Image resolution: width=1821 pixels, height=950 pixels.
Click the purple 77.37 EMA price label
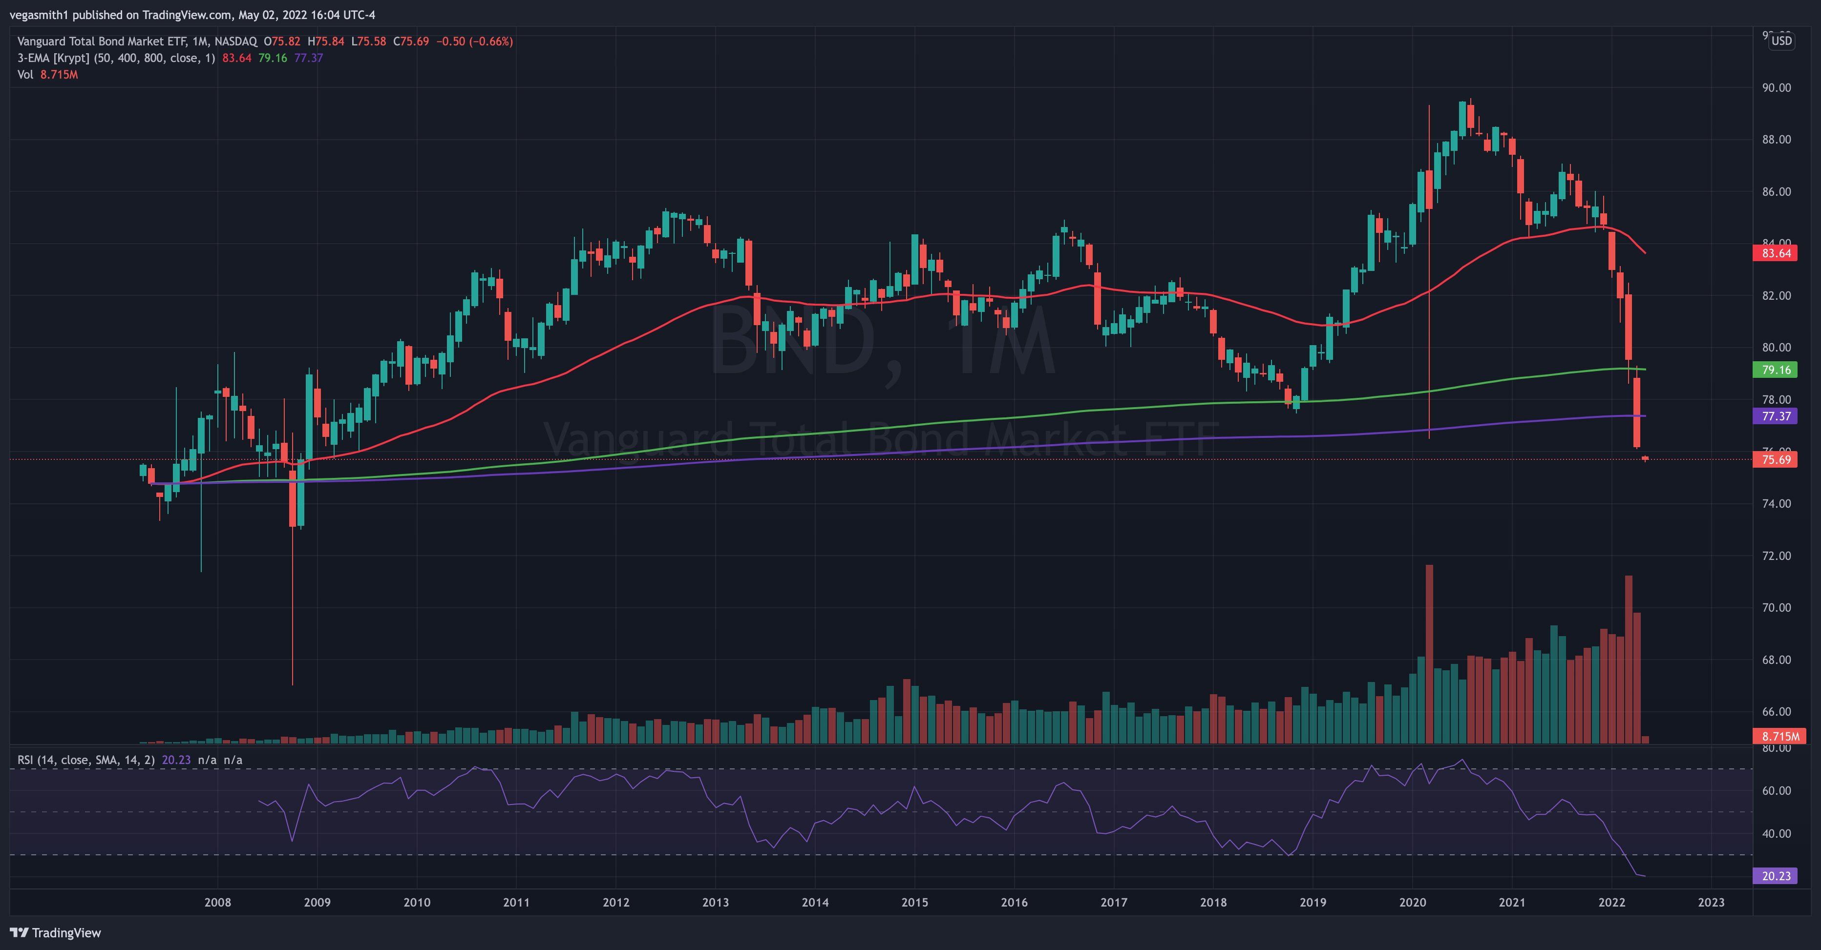(1776, 416)
